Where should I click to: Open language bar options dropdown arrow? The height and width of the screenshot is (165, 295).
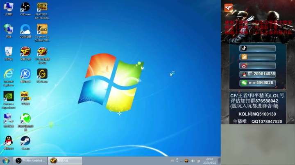coord(177,161)
